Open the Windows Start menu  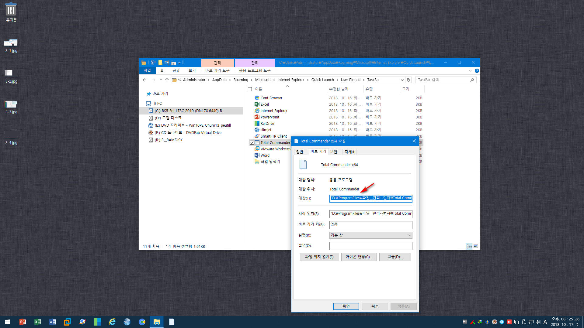tap(7, 322)
